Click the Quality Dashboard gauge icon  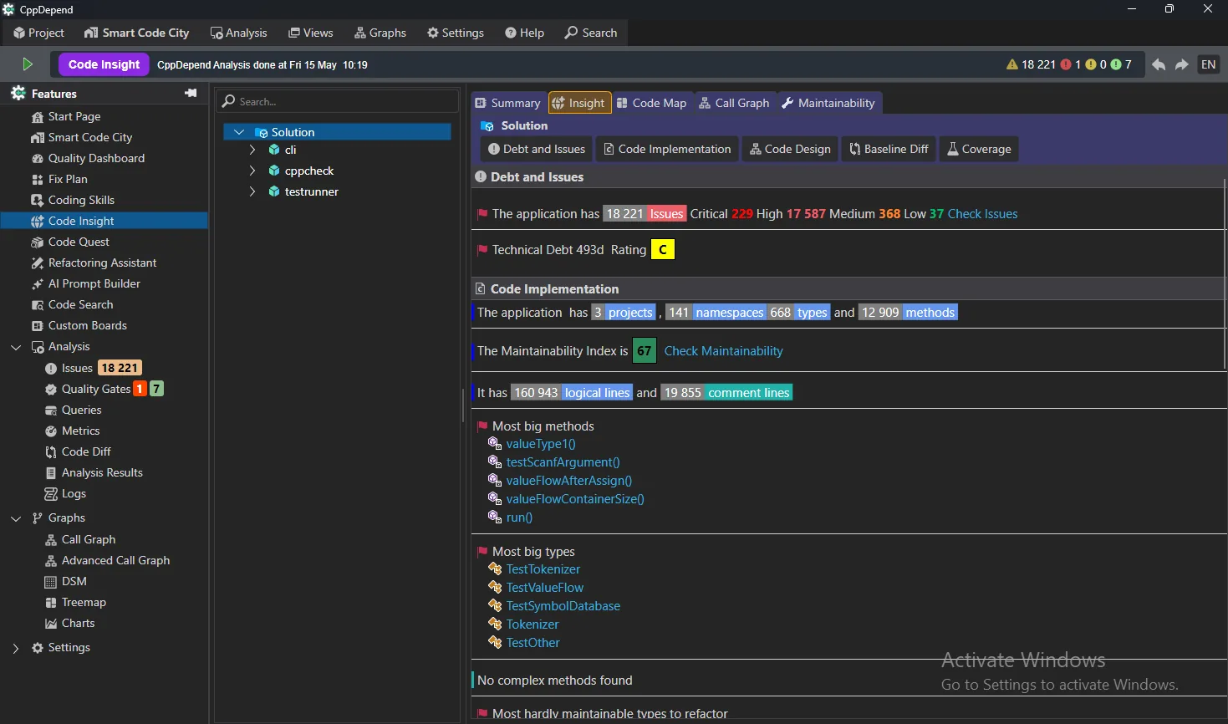point(37,159)
